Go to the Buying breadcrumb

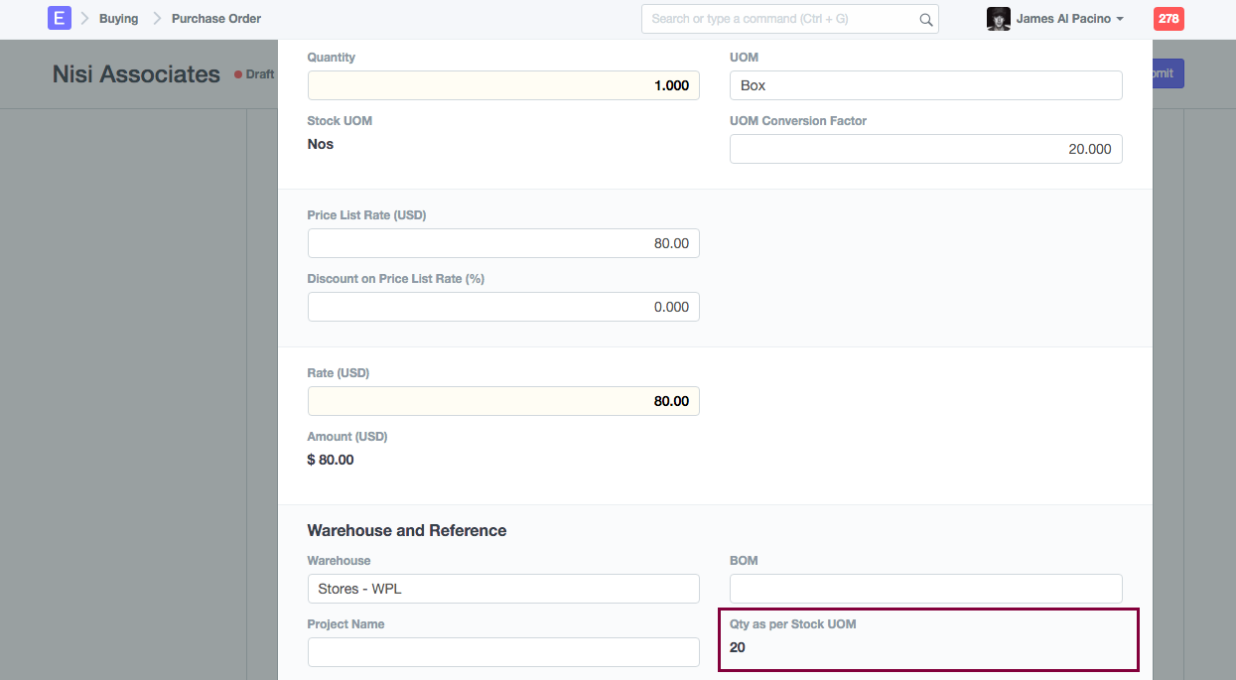tap(118, 19)
